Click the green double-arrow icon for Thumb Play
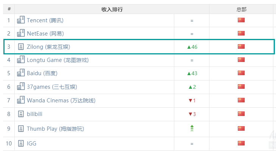This screenshot has height=153, width=276. coord(192,128)
